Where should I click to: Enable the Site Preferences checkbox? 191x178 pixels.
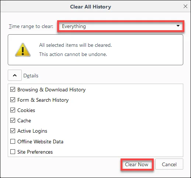click(13, 152)
